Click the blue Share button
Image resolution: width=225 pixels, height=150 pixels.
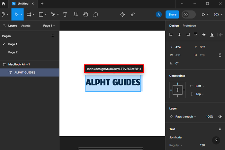[x=172, y=14]
